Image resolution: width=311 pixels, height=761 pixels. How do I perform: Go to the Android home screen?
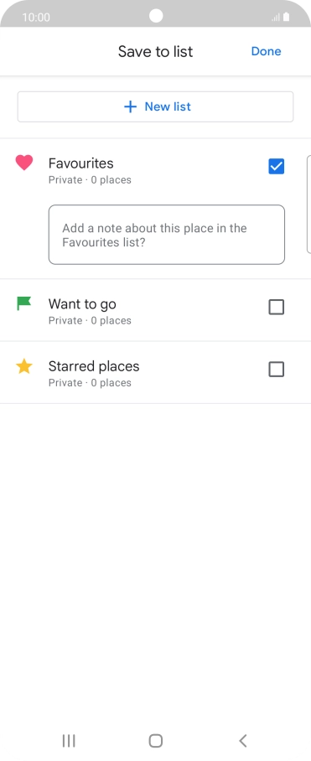[x=156, y=741]
